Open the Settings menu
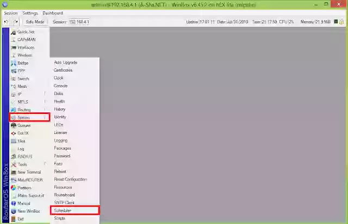Screen dimensions: 348x224 point(30,13)
